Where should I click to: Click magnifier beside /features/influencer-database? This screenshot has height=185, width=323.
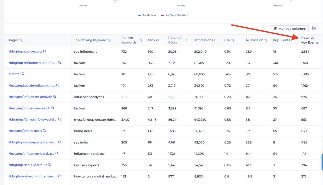coord(57,153)
